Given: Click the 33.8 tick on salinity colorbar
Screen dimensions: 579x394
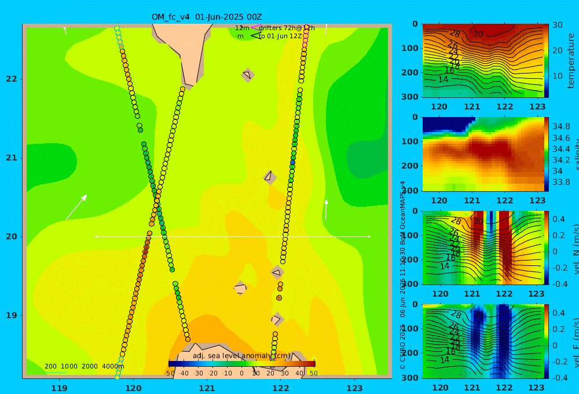Looking at the screenshot, I should pyautogui.click(x=561, y=182).
